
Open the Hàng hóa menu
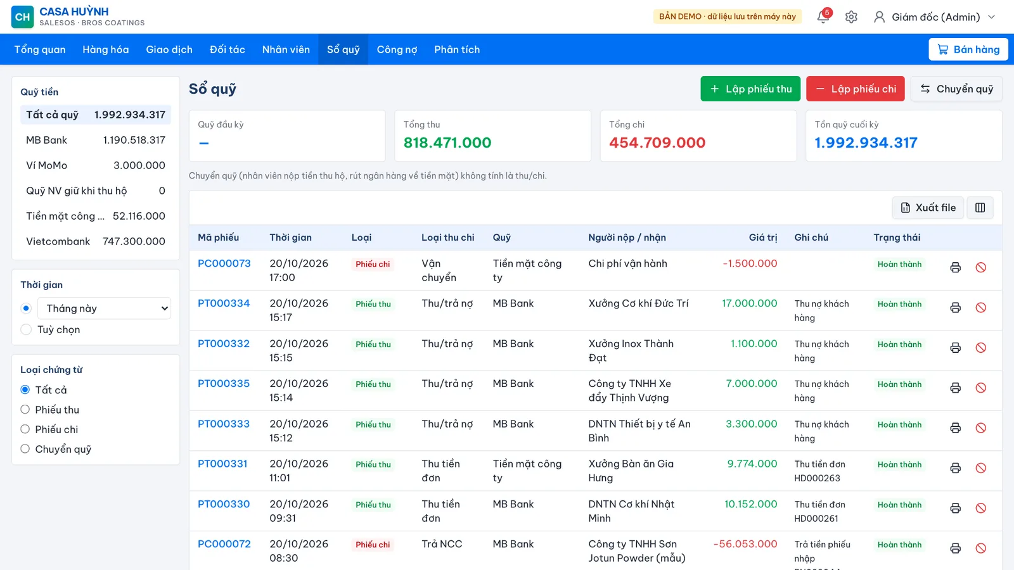pos(105,49)
